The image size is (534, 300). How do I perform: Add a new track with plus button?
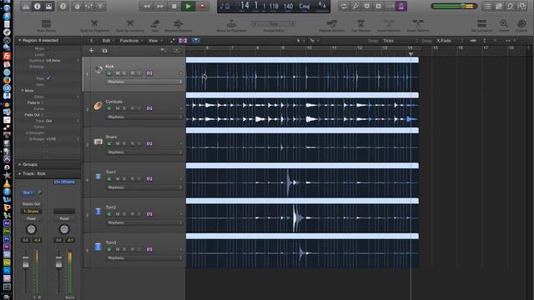point(91,51)
